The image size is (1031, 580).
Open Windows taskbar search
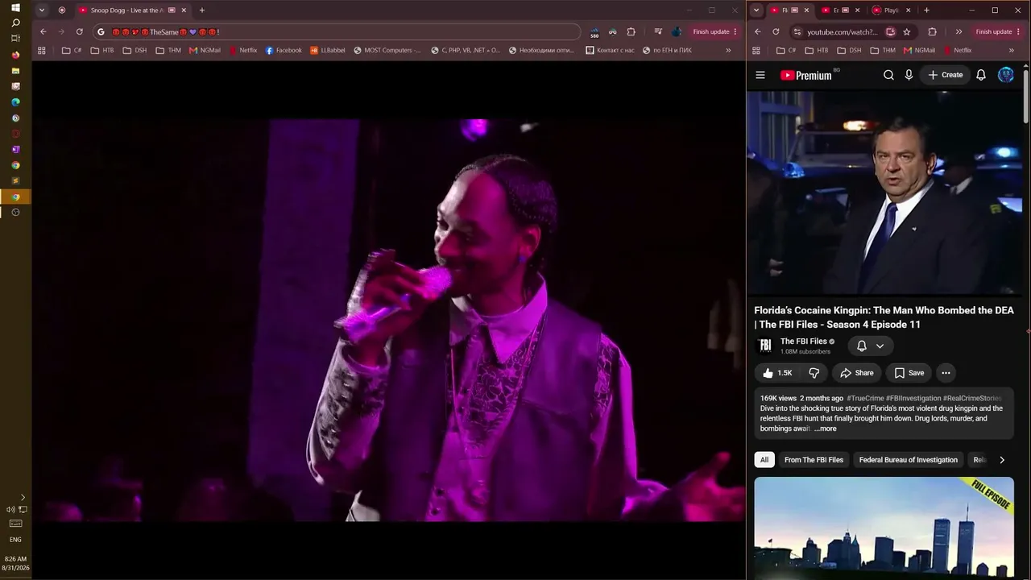[x=15, y=23]
